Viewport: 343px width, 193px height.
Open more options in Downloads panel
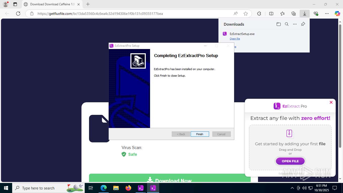[x=295, y=24]
